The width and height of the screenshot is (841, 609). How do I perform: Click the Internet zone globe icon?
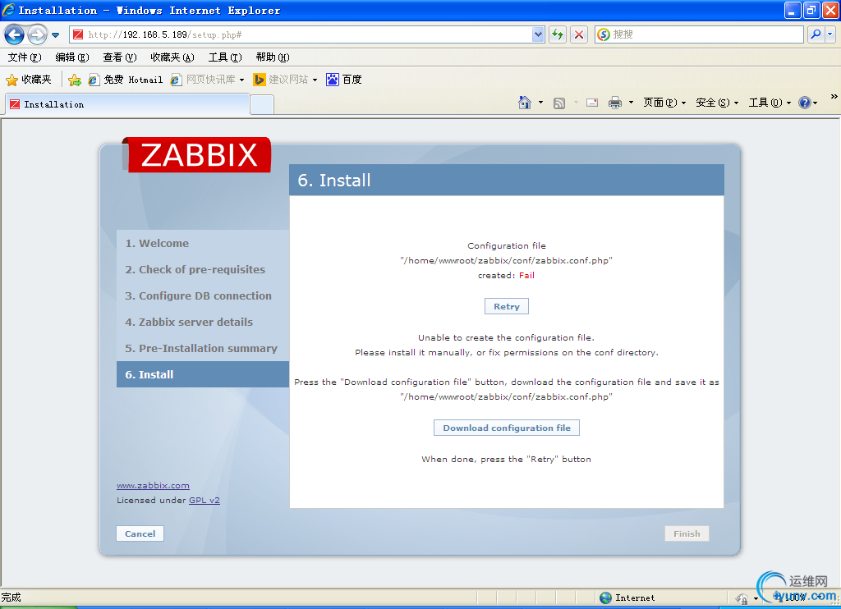[605, 598]
